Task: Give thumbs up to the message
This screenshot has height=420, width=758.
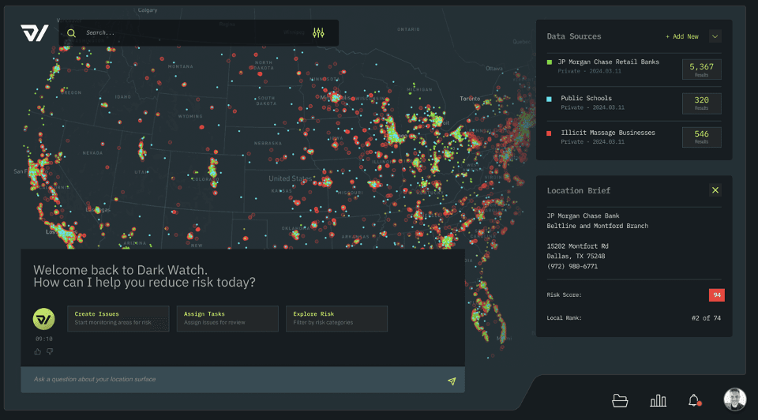Action: click(x=37, y=351)
